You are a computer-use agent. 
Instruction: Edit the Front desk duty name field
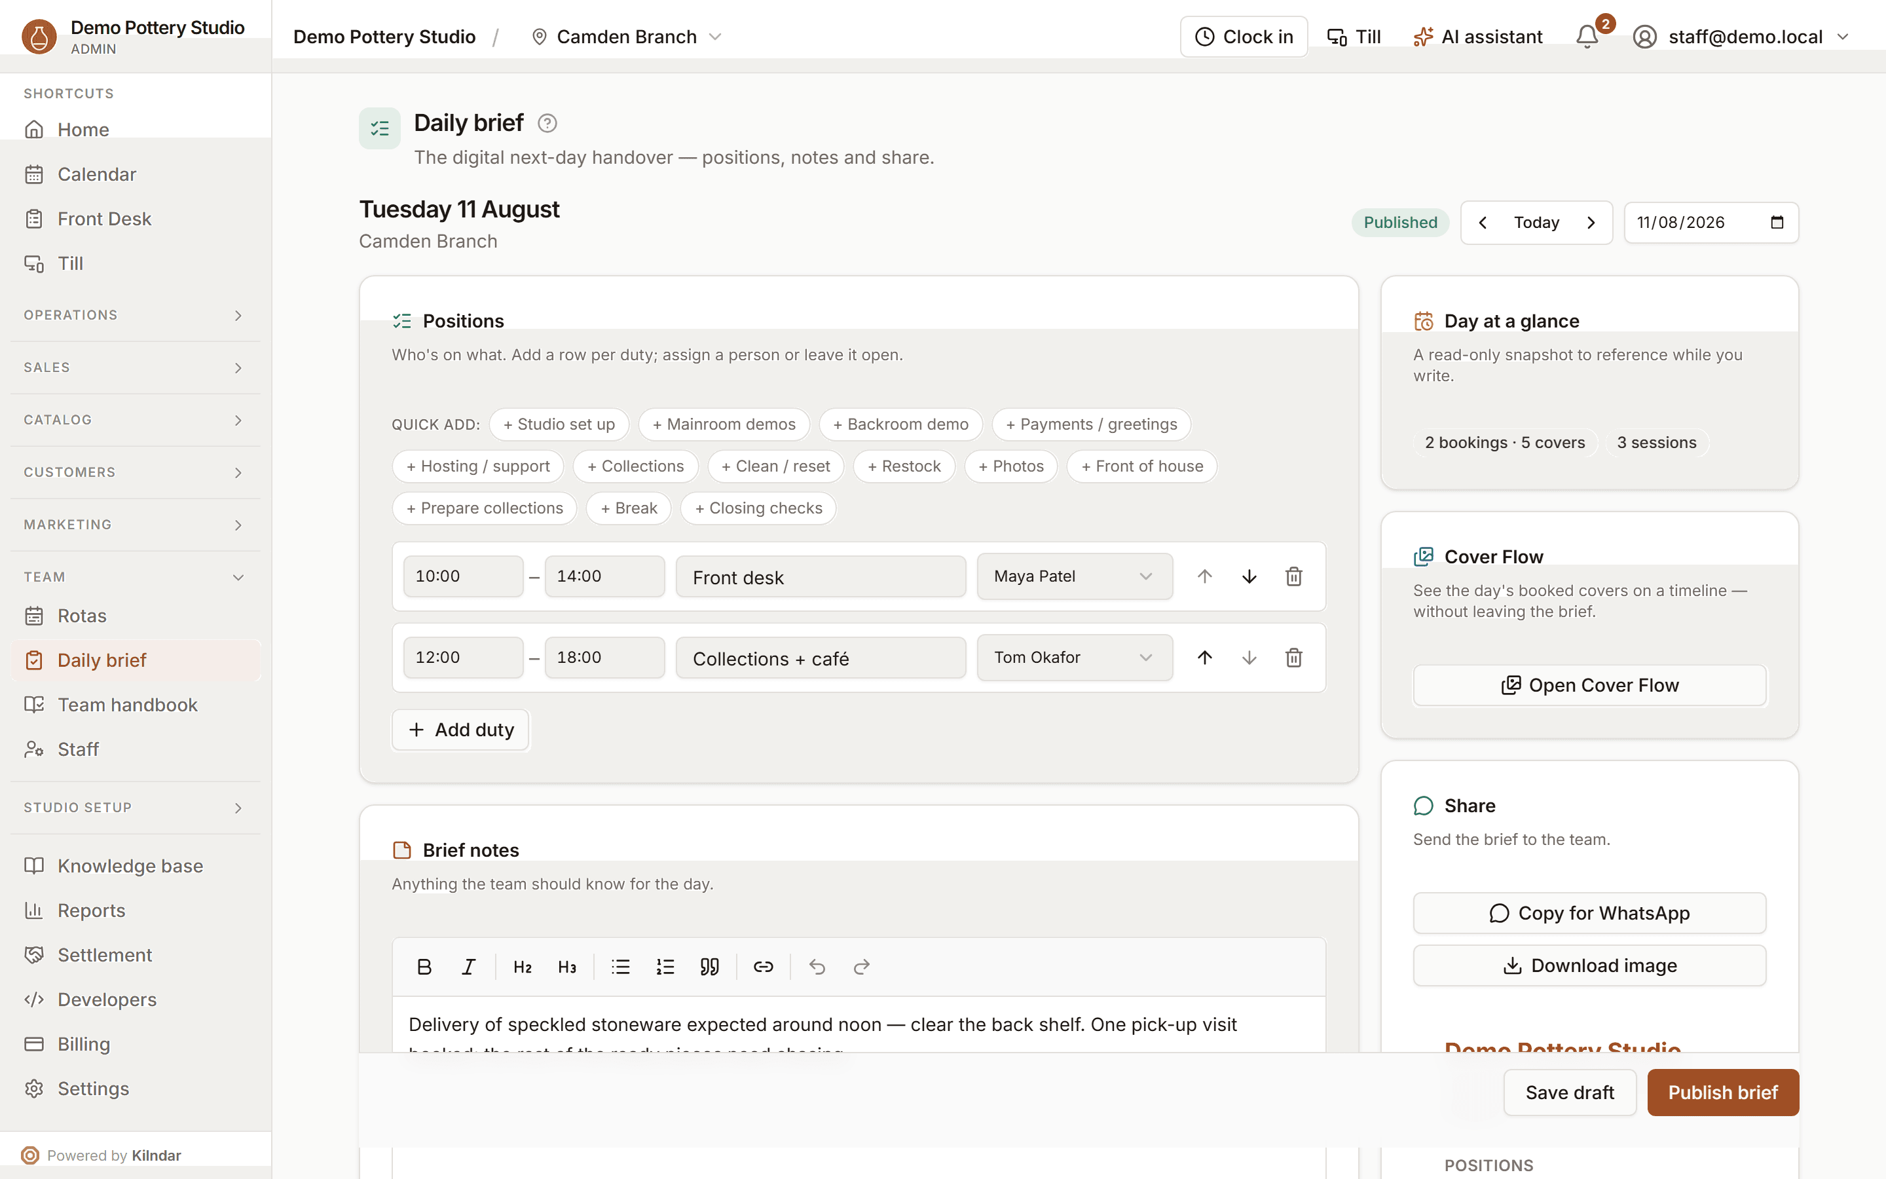[821, 577]
